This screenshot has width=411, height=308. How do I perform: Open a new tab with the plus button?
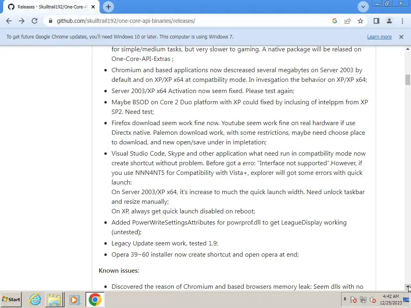click(x=108, y=7)
